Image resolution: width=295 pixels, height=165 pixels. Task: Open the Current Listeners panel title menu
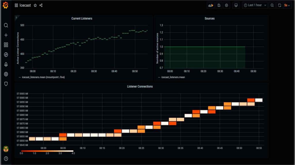(82, 19)
